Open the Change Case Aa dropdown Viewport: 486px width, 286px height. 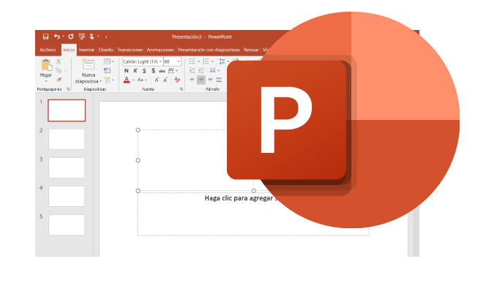142,80
